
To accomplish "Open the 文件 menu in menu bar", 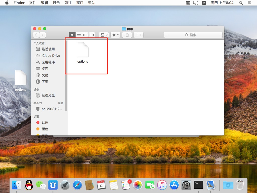I will point(33,3).
